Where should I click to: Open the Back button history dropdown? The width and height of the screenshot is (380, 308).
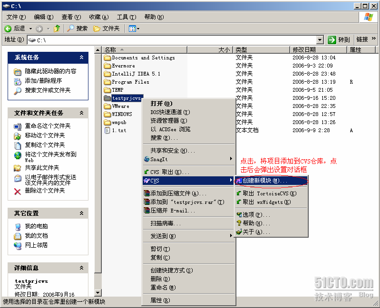point(30,29)
